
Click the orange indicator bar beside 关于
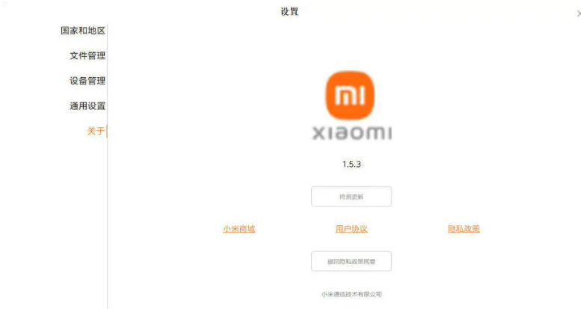pyautogui.click(x=107, y=131)
